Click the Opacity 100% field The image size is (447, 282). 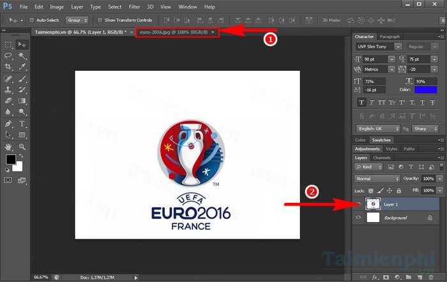[428, 179]
